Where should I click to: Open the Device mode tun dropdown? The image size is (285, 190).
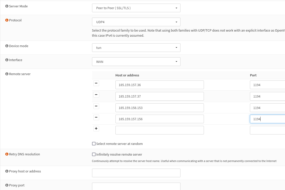(x=136, y=48)
